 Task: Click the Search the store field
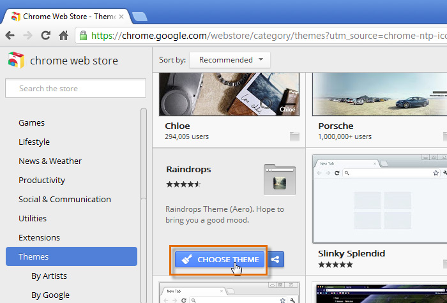[x=75, y=88]
